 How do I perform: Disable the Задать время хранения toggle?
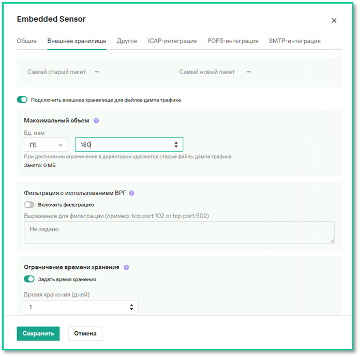coord(29,279)
